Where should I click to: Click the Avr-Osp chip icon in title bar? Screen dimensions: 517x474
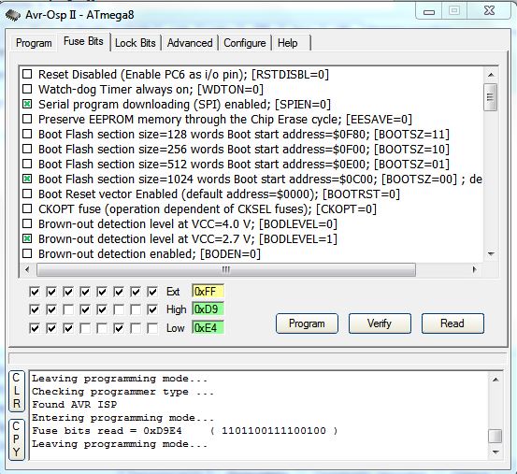pyautogui.click(x=12, y=15)
